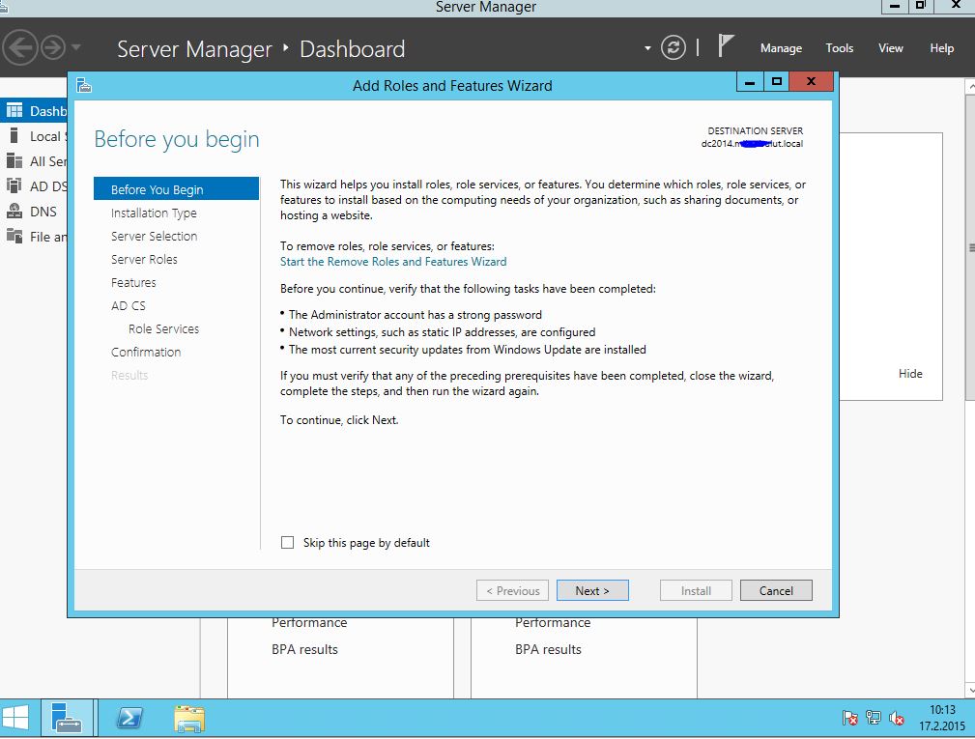Minimize the Add Roles wizard
The width and height of the screenshot is (975, 739).
[x=750, y=82]
